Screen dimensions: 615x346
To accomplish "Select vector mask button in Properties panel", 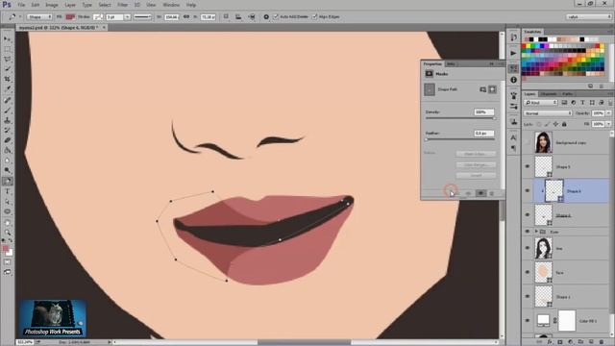I will [492, 89].
